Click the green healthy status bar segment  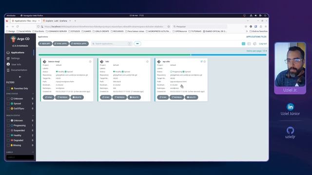(115, 55)
